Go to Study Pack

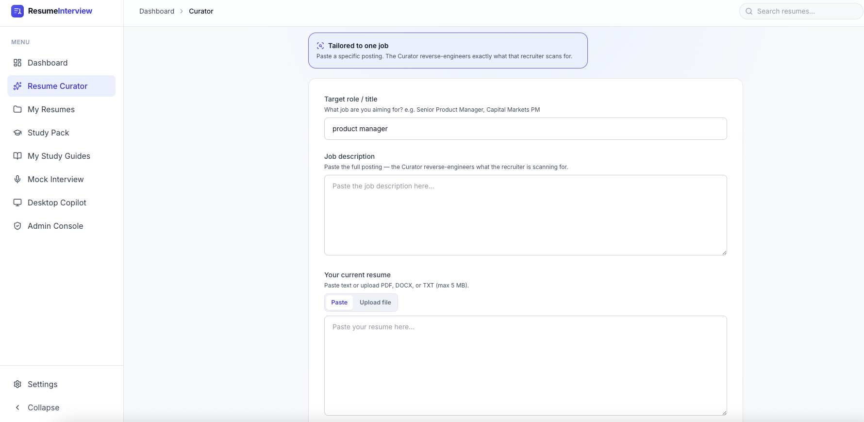coord(61,133)
